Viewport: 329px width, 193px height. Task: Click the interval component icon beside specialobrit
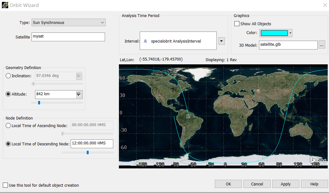tap(145, 41)
